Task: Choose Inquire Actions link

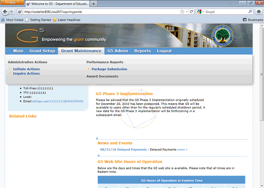Action: point(26,74)
